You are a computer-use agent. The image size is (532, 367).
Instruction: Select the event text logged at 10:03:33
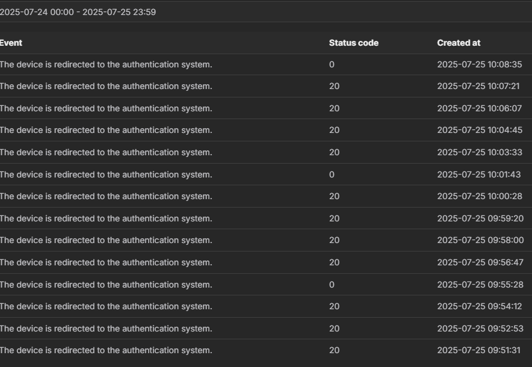(x=106, y=152)
